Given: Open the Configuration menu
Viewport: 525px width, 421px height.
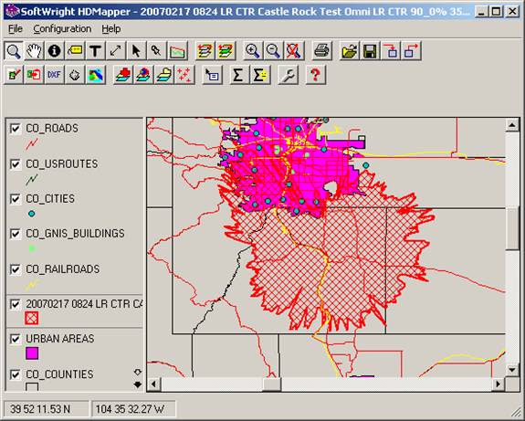Looking at the screenshot, I should (62, 29).
